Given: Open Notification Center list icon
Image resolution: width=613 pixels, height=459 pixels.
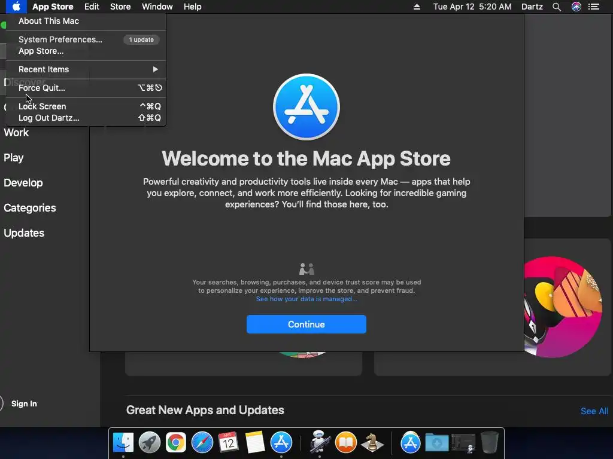Looking at the screenshot, I should [594, 7].
